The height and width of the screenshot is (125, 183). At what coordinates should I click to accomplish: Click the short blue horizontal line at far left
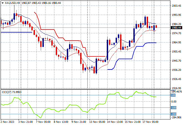16,32
